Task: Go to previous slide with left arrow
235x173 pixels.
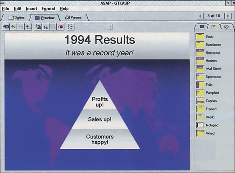Action: pyautogui.click(x=200, y=16)
